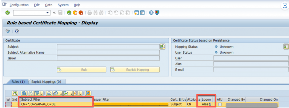Click the Issuer input field
The width and height of the screenshot is (289, 108).
click(108, 58)
